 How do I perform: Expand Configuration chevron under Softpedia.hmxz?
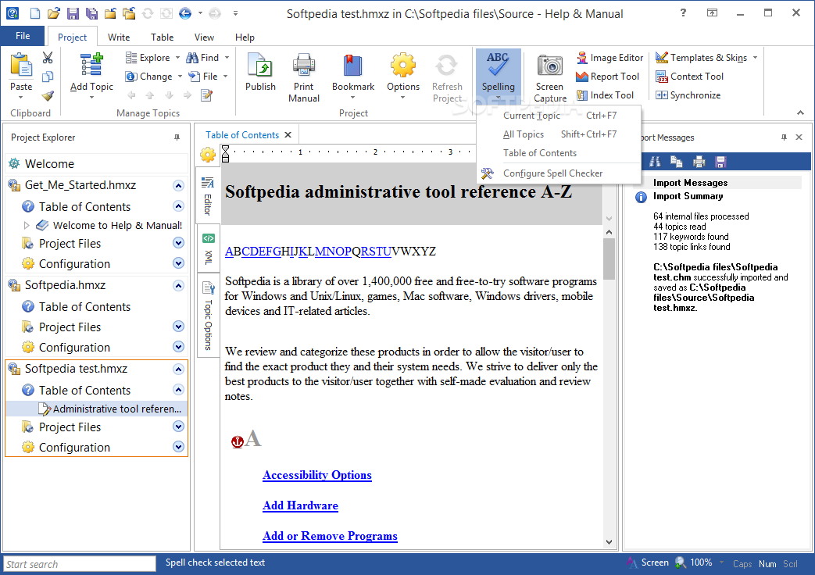(x=178, y=347)
